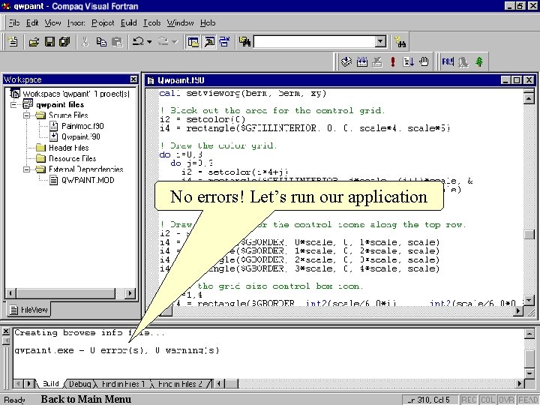Open the Insert menu
The image size is (540, 405).
[76, 22]
